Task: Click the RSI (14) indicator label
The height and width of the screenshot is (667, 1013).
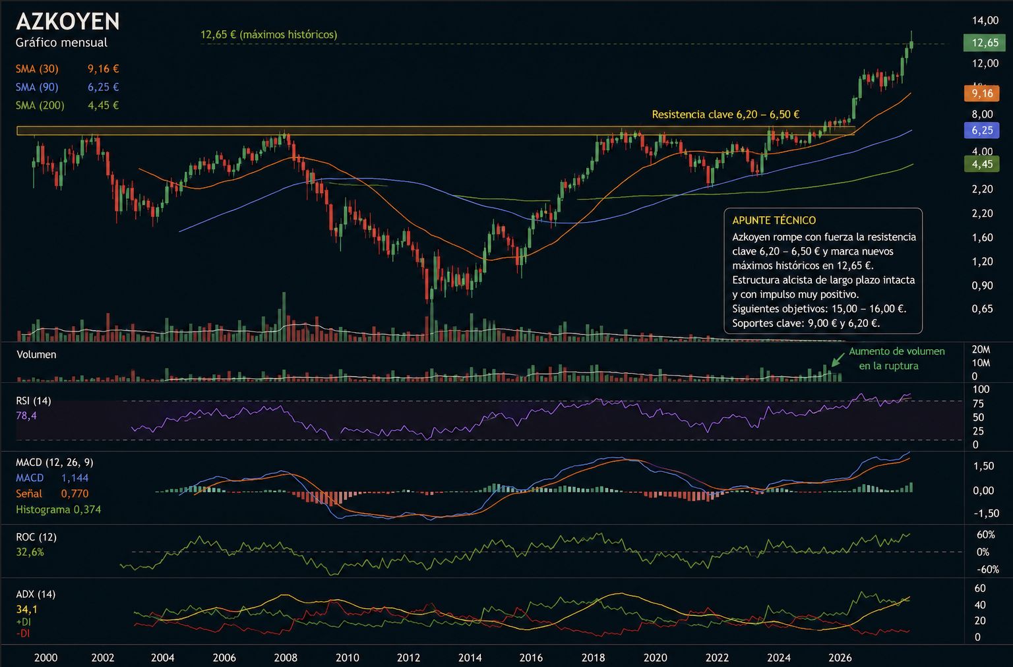Action: (34, 401)
